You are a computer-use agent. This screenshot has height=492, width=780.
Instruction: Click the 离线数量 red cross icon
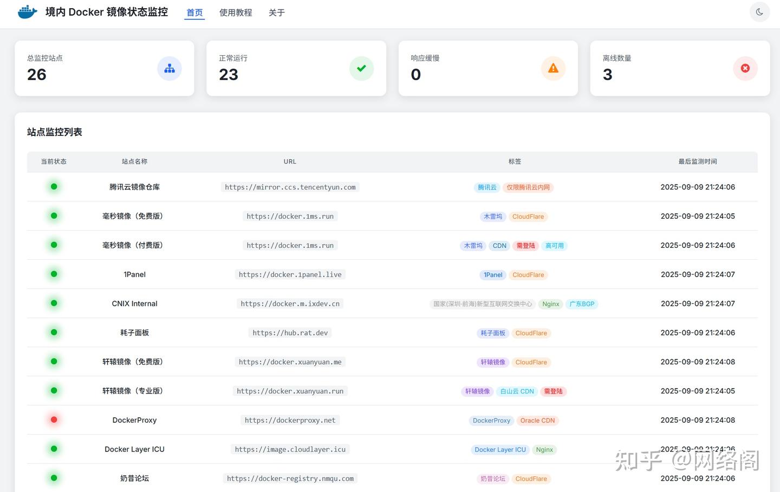click(745, 68)
